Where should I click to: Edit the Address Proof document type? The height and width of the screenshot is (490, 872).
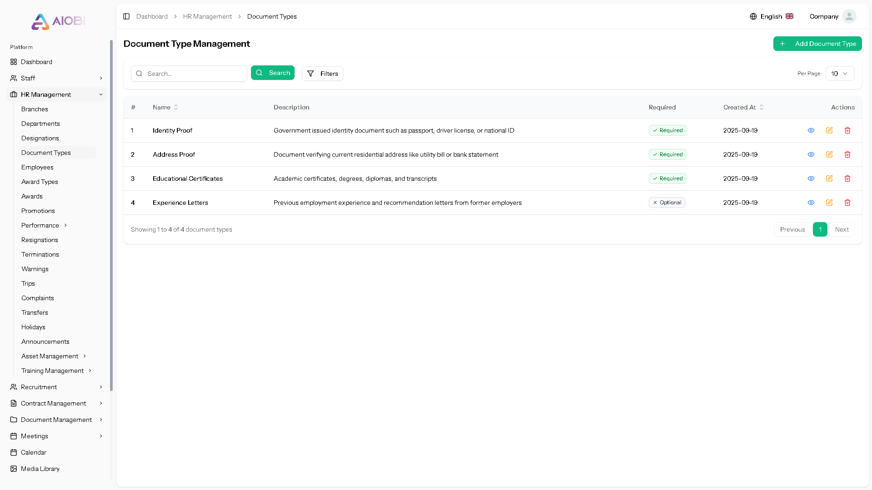coord(829,154)
